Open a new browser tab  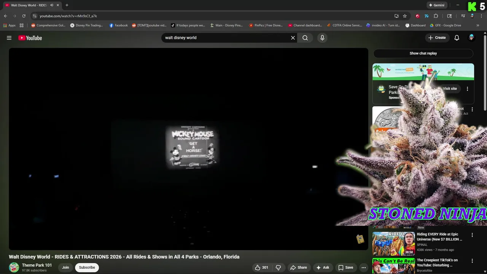pyautogui.click(x=67, y=5)
